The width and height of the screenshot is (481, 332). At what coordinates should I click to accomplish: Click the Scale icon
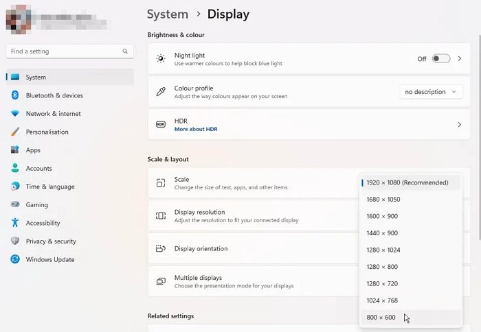pos(161,183)
